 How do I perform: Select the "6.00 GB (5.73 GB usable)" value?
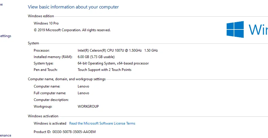[96, 57]
